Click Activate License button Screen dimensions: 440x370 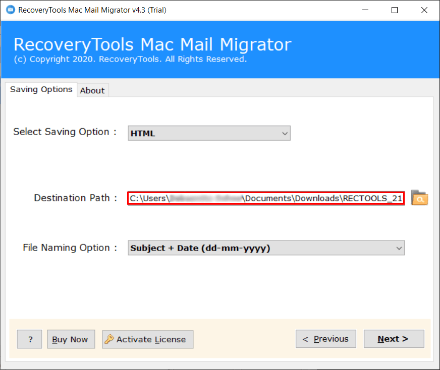(x=148, y=339)
